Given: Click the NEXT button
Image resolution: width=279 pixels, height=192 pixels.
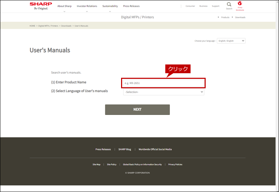Looking at the screenshot, I should pyautogui.click(x=137, y=110).
